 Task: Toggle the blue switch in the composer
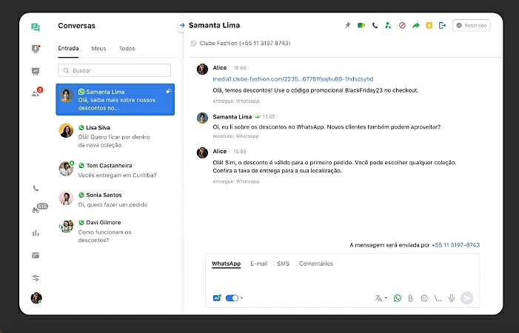[232, 298]
